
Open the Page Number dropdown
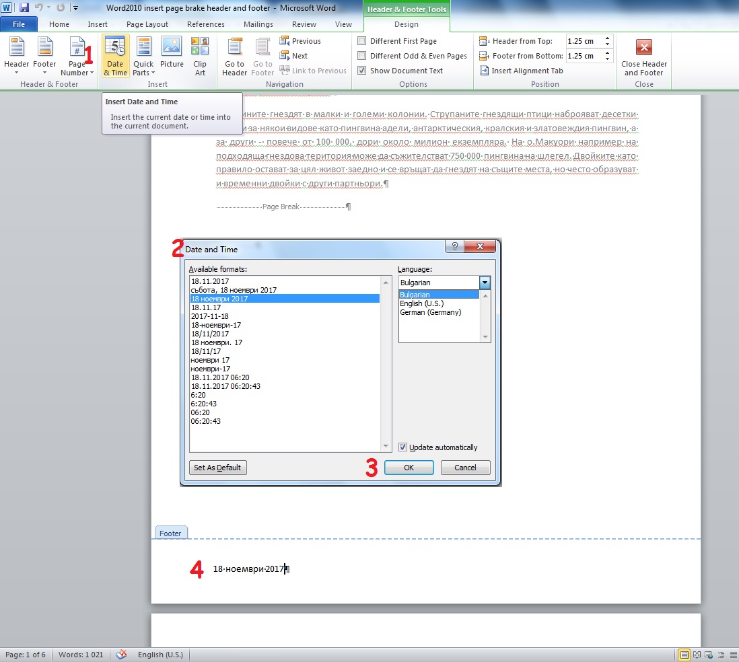tap(76, 57)
